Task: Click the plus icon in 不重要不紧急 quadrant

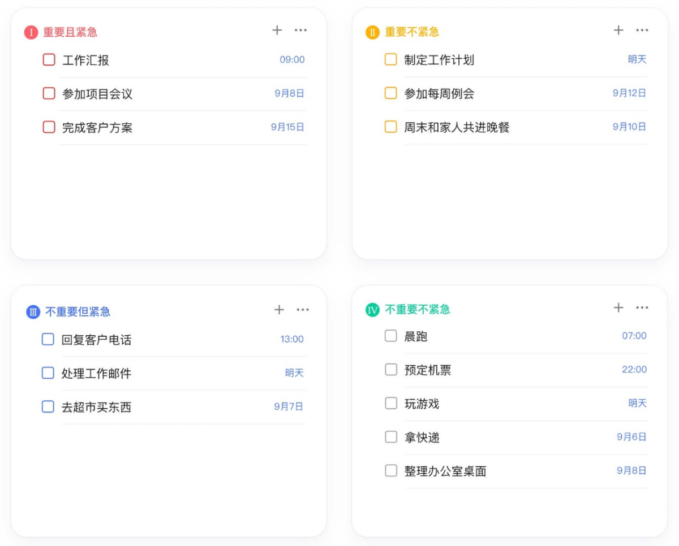Action: pos(618,307)
